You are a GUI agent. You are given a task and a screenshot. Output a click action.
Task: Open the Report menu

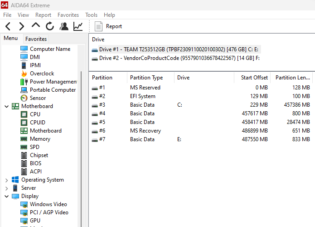point(43,15)
